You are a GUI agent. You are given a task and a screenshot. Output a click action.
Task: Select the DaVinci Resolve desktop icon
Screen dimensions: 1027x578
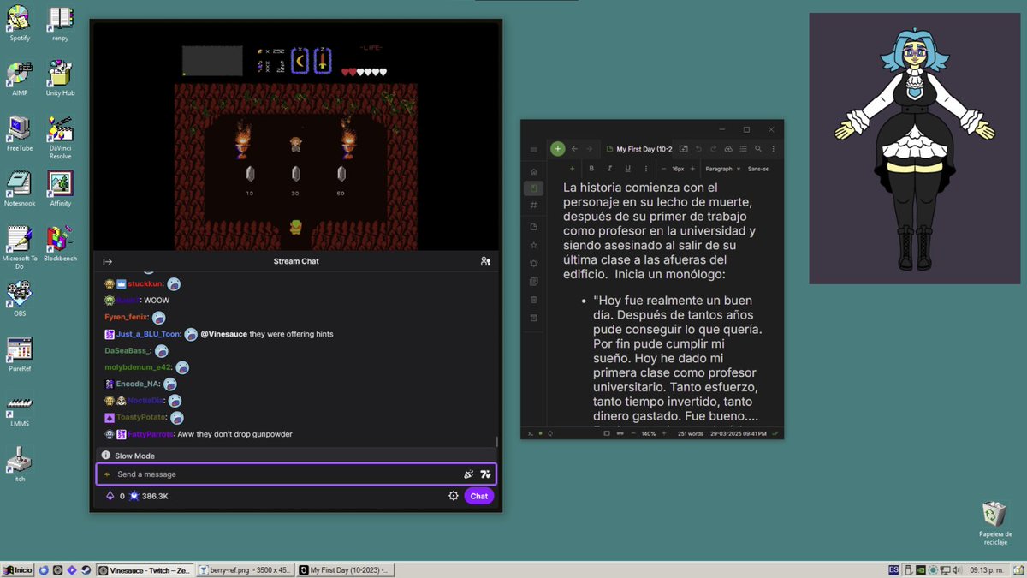coord(60,137)
